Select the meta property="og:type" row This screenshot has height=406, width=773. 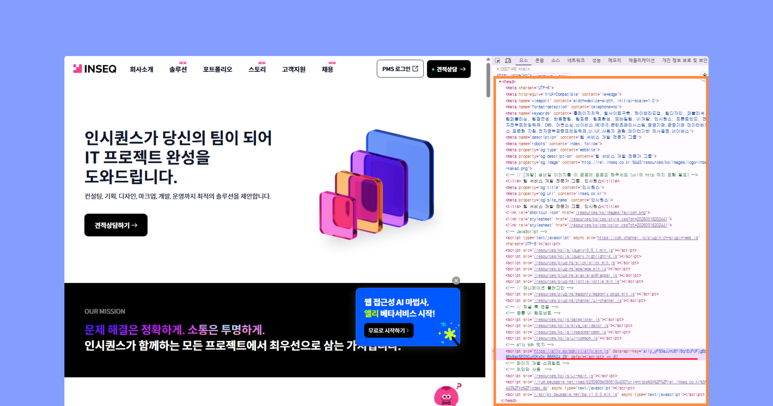pos(553,150)
